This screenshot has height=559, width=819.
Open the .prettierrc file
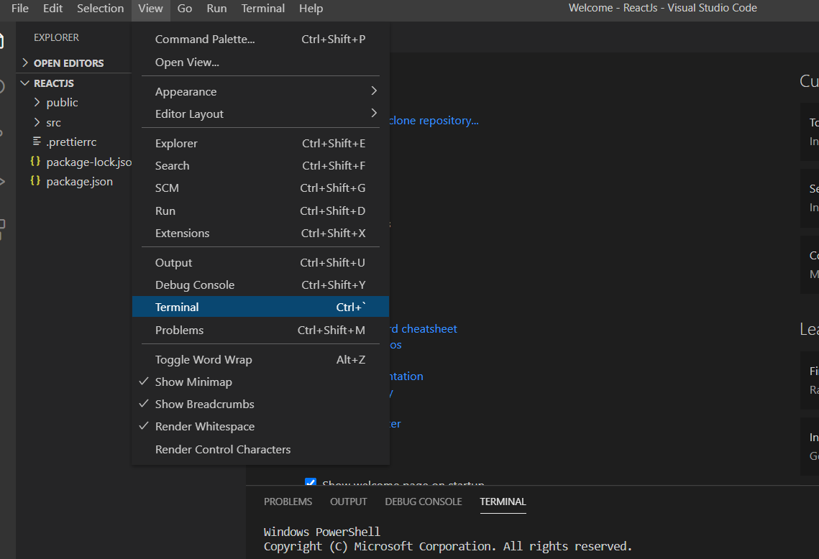point(73,142)
